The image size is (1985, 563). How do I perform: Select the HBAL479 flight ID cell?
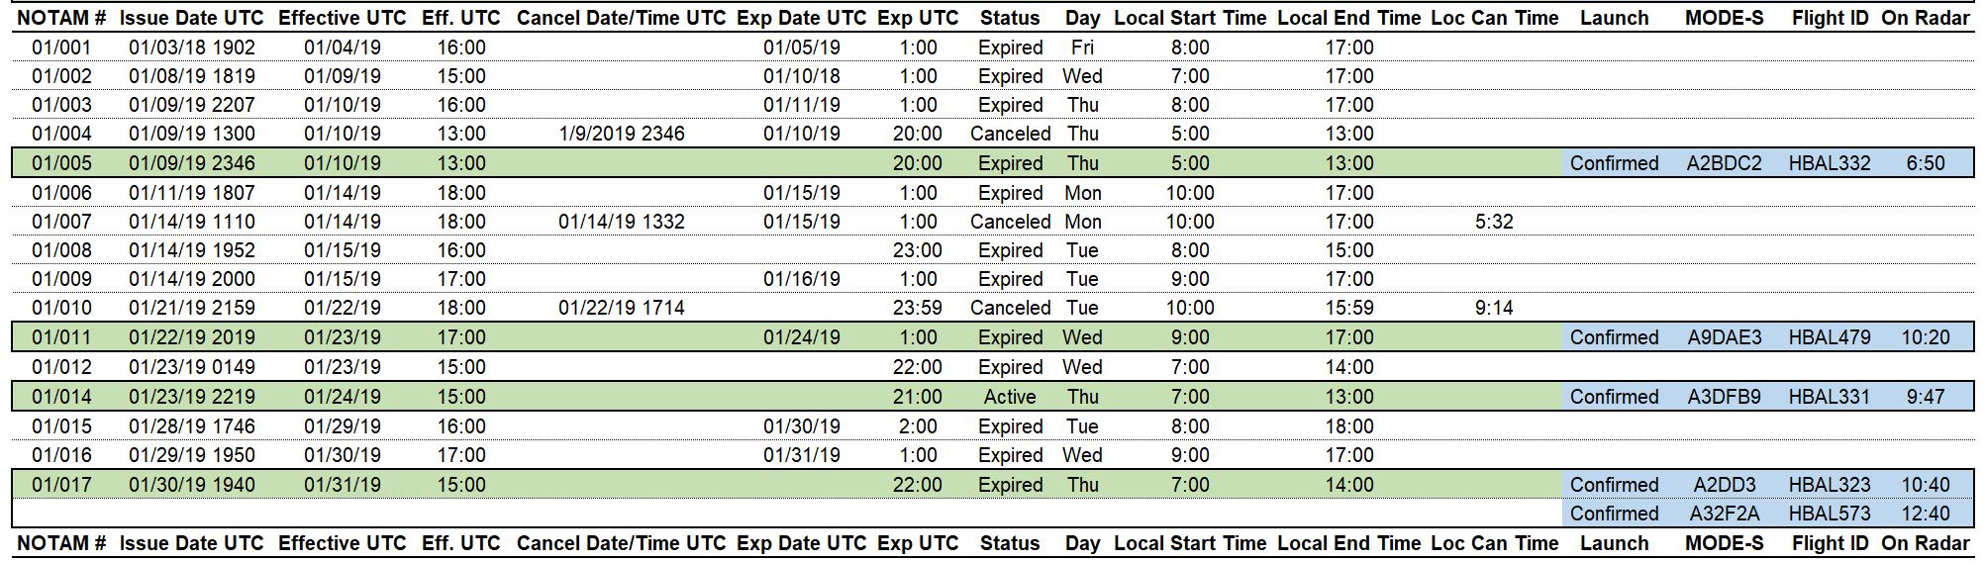[1829, 337]
